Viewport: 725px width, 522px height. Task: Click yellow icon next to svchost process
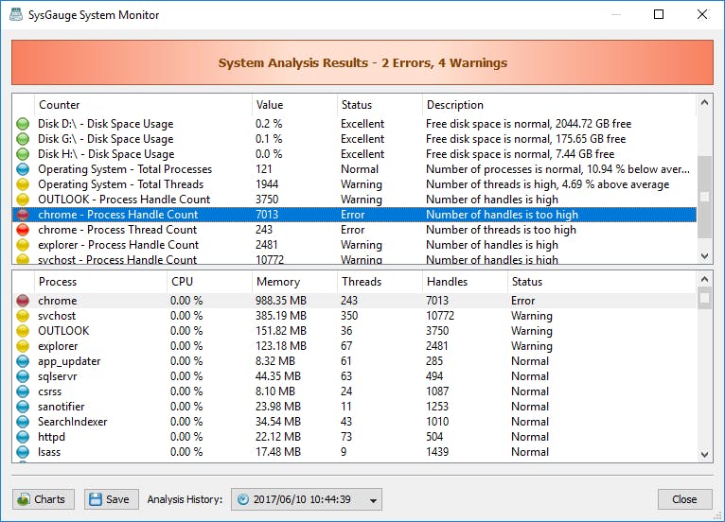(23, 316)
